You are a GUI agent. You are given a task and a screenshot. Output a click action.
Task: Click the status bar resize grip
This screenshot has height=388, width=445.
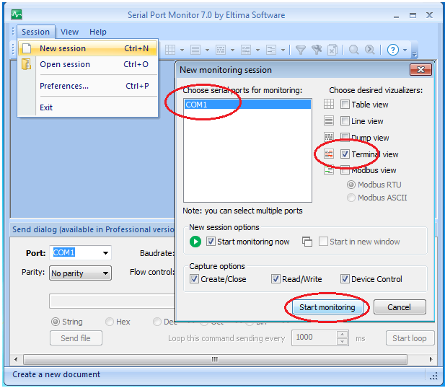[x=433, y=376]
